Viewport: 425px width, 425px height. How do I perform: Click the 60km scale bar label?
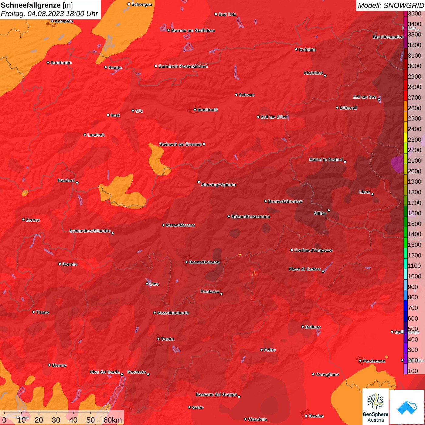[x=112, y=420]
